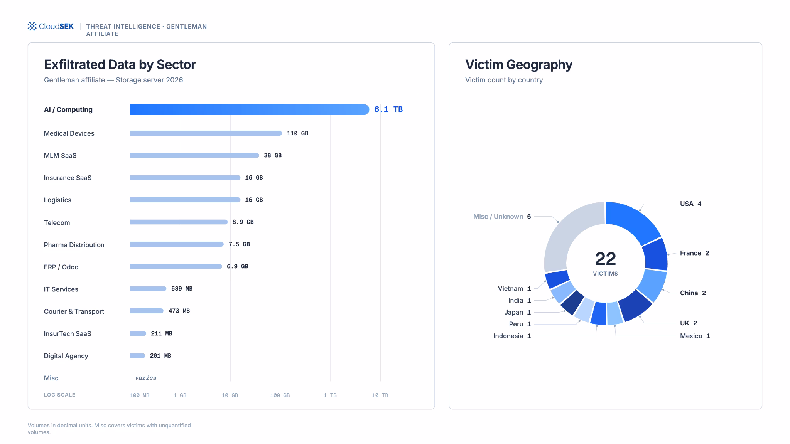The height and width of the screenshot is (444, 790).
Task: Click the CloudSEK logo
Action: 51,26
